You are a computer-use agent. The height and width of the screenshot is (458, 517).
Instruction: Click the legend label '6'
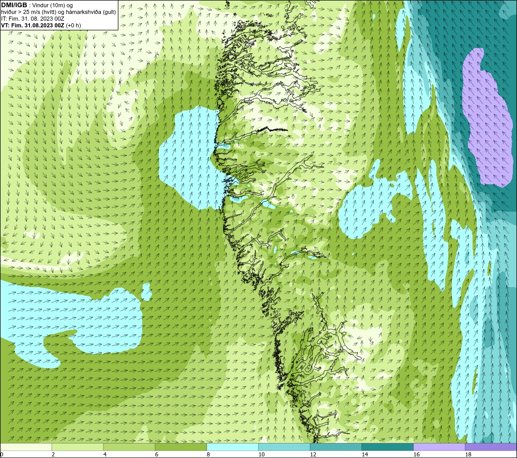(156, 455)
